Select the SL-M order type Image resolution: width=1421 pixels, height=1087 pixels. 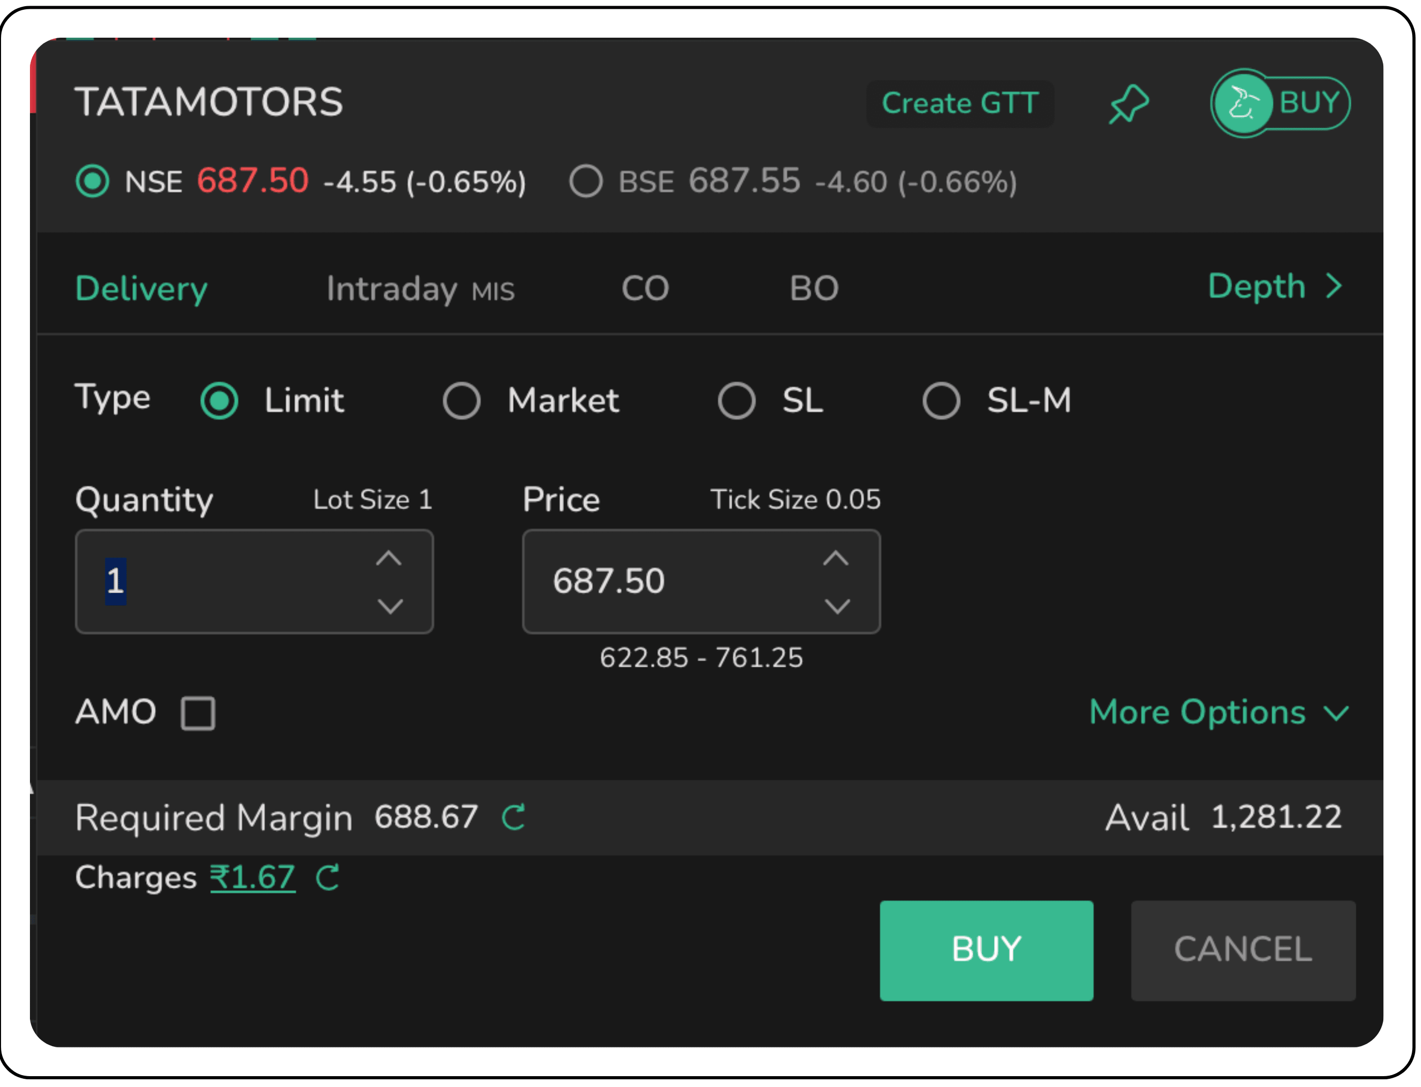click(x=941, y=401)
